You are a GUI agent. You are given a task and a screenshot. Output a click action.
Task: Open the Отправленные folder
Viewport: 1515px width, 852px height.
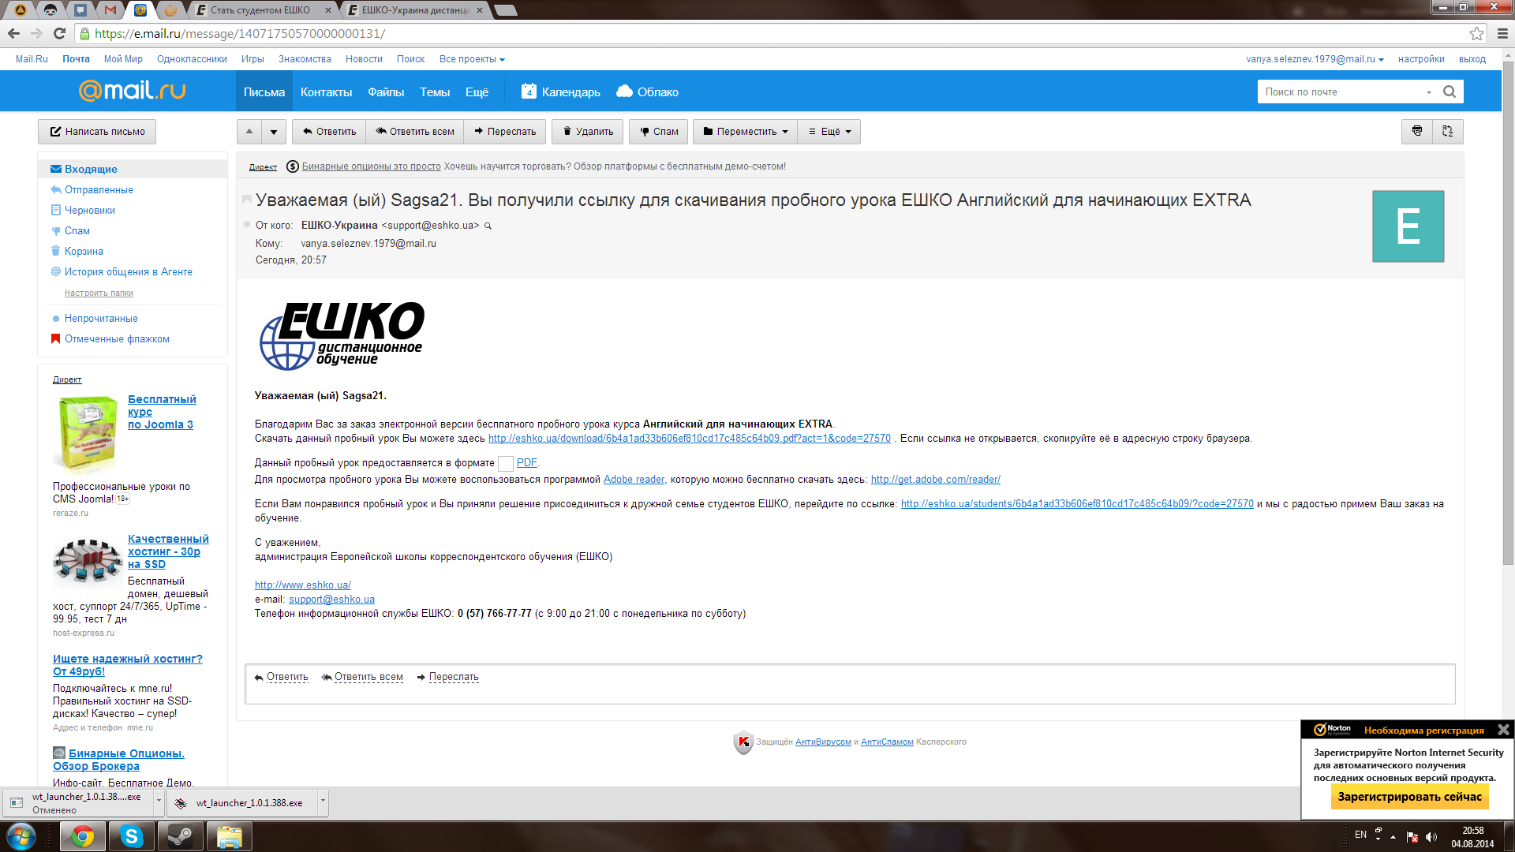[x=99, y=189]
